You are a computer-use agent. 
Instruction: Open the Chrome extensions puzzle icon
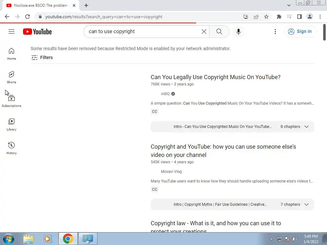pos(279,17)
